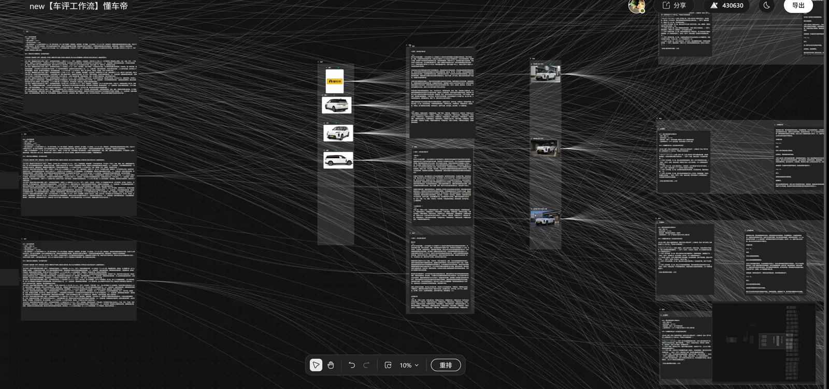Select the pointer arrow tool
This screenshot has height=389, width=829.
[x=316, y=365]
